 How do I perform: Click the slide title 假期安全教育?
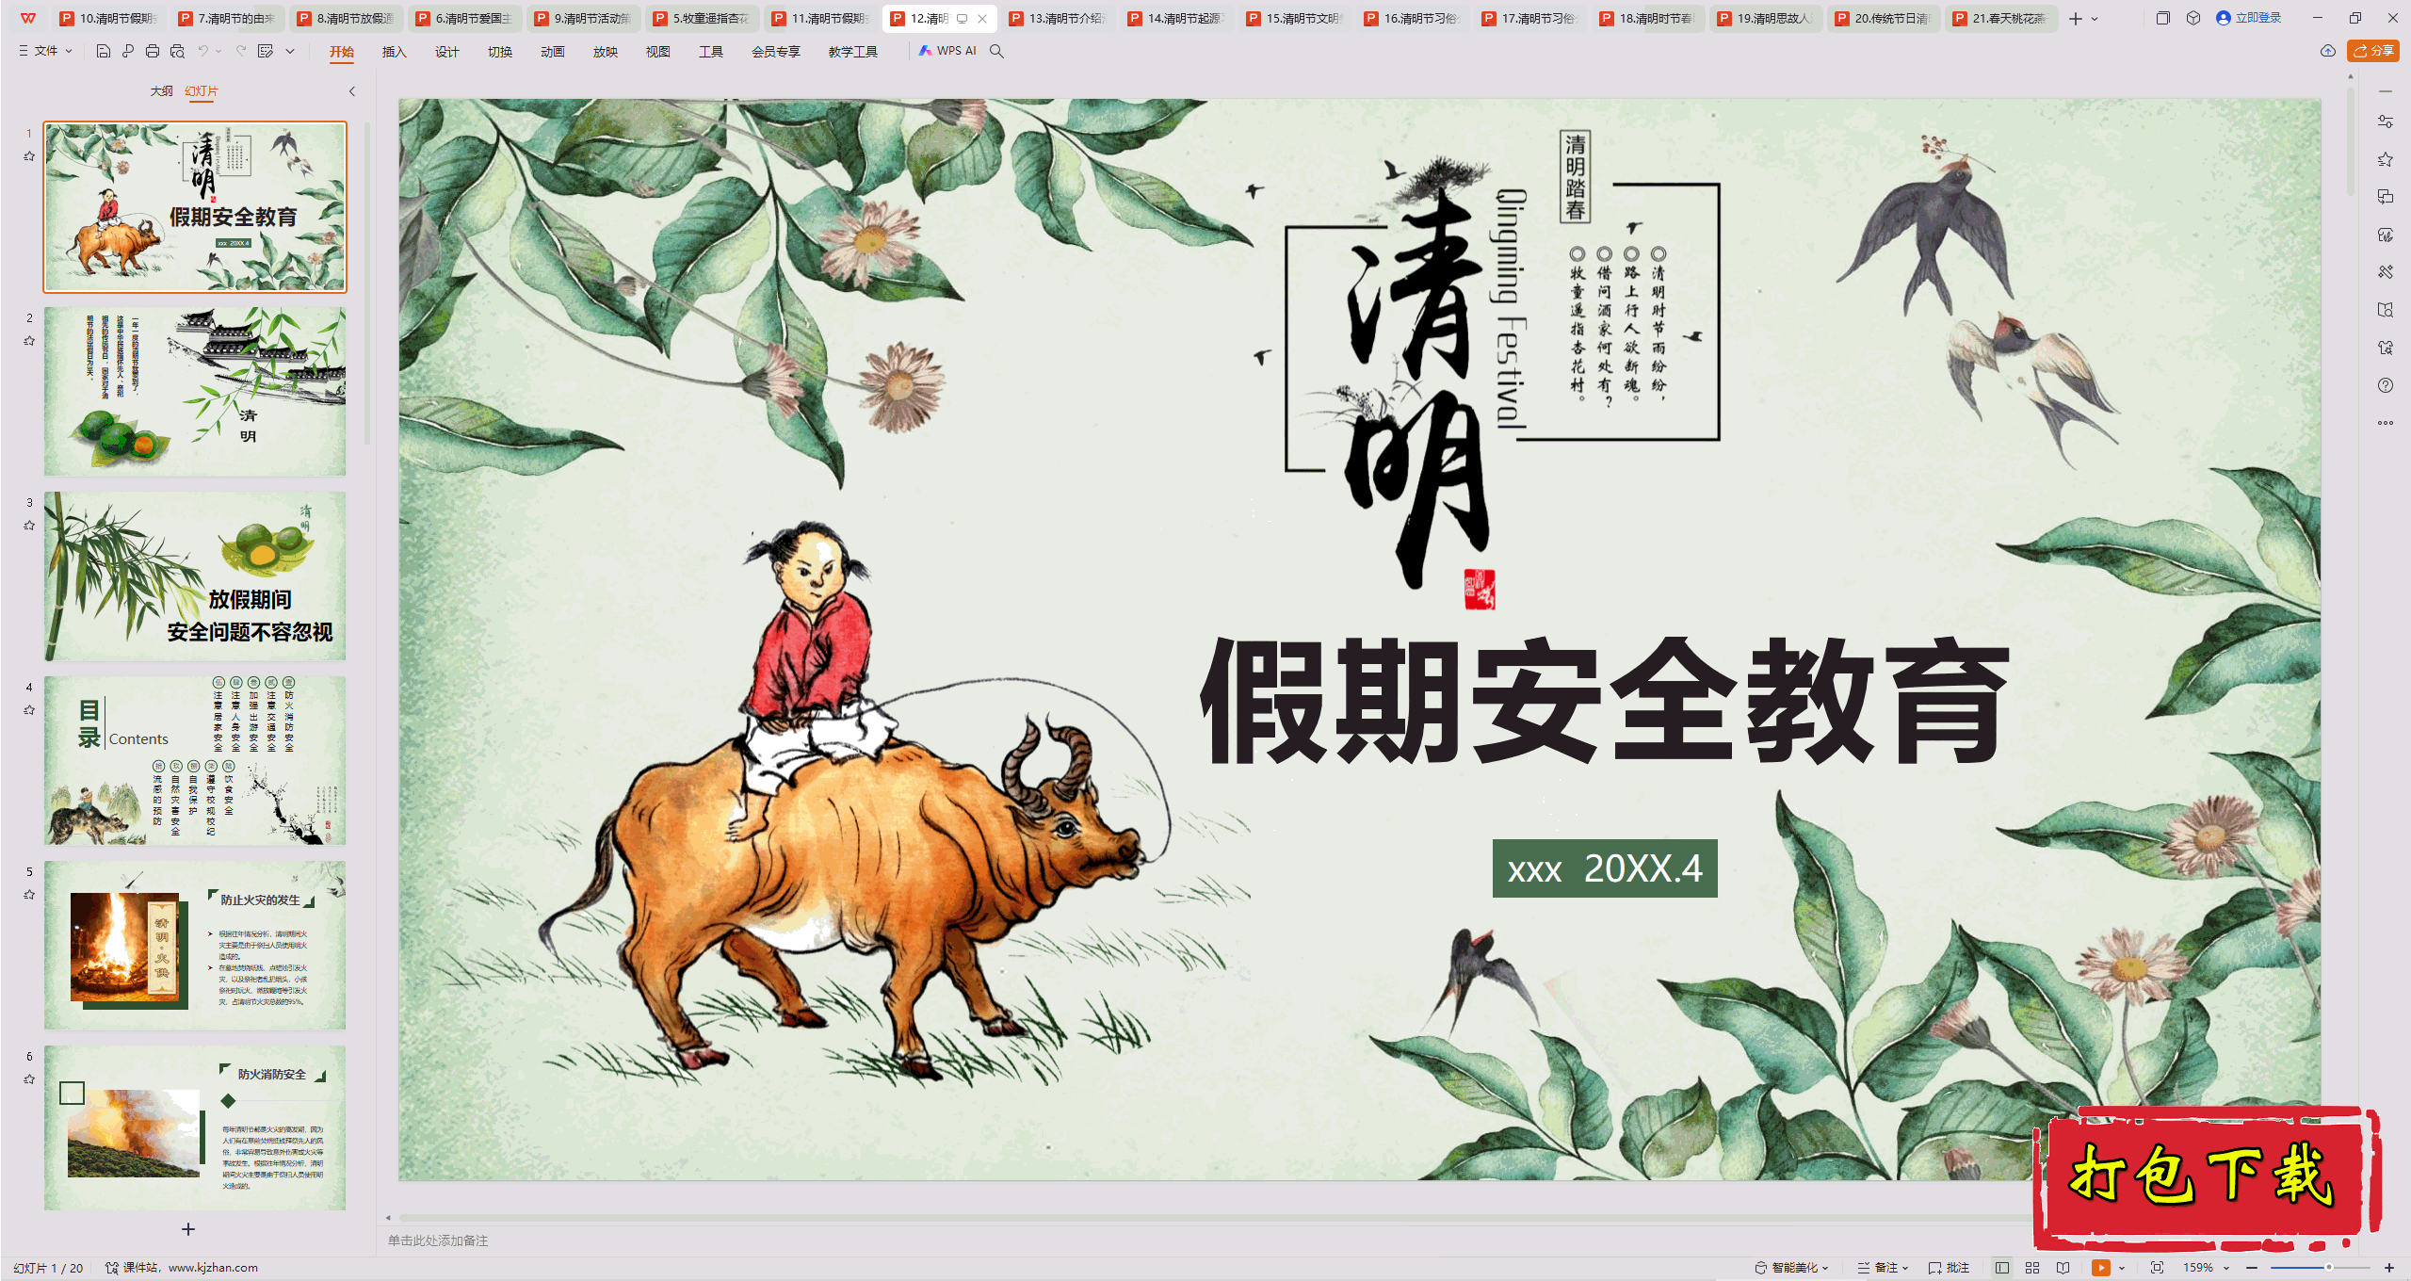1605,702
